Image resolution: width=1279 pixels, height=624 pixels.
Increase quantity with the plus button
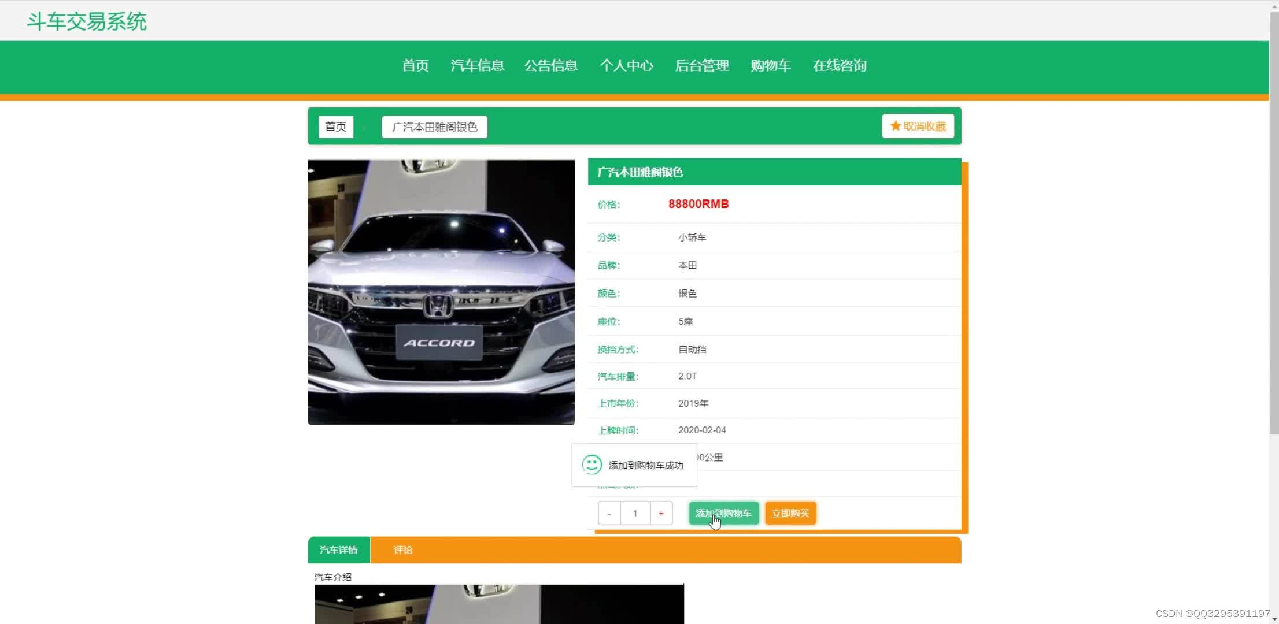pos(661,513)
